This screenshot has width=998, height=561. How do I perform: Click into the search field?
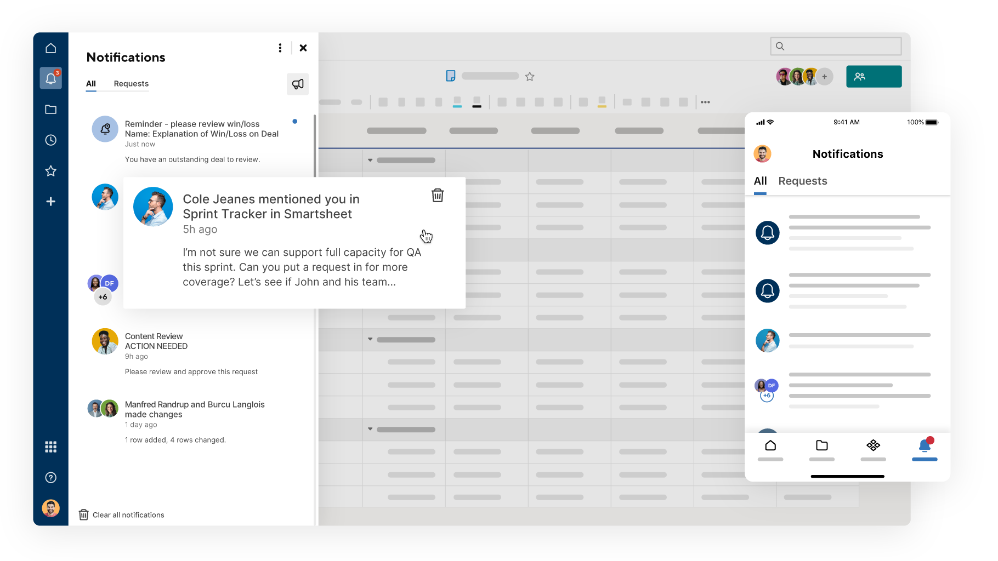pyautogui.click(x=836, y=47)
